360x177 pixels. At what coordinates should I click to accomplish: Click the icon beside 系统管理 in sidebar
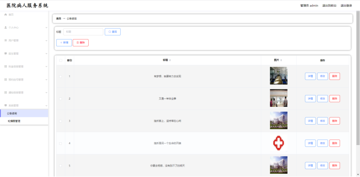click(6, 105)
